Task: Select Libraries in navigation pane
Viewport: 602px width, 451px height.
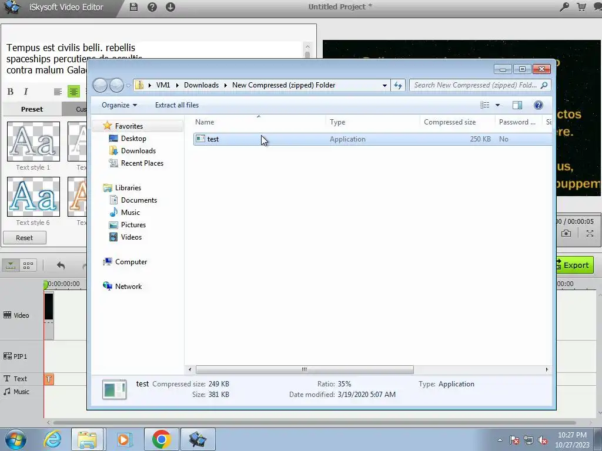Action: [x=128, y=188]
